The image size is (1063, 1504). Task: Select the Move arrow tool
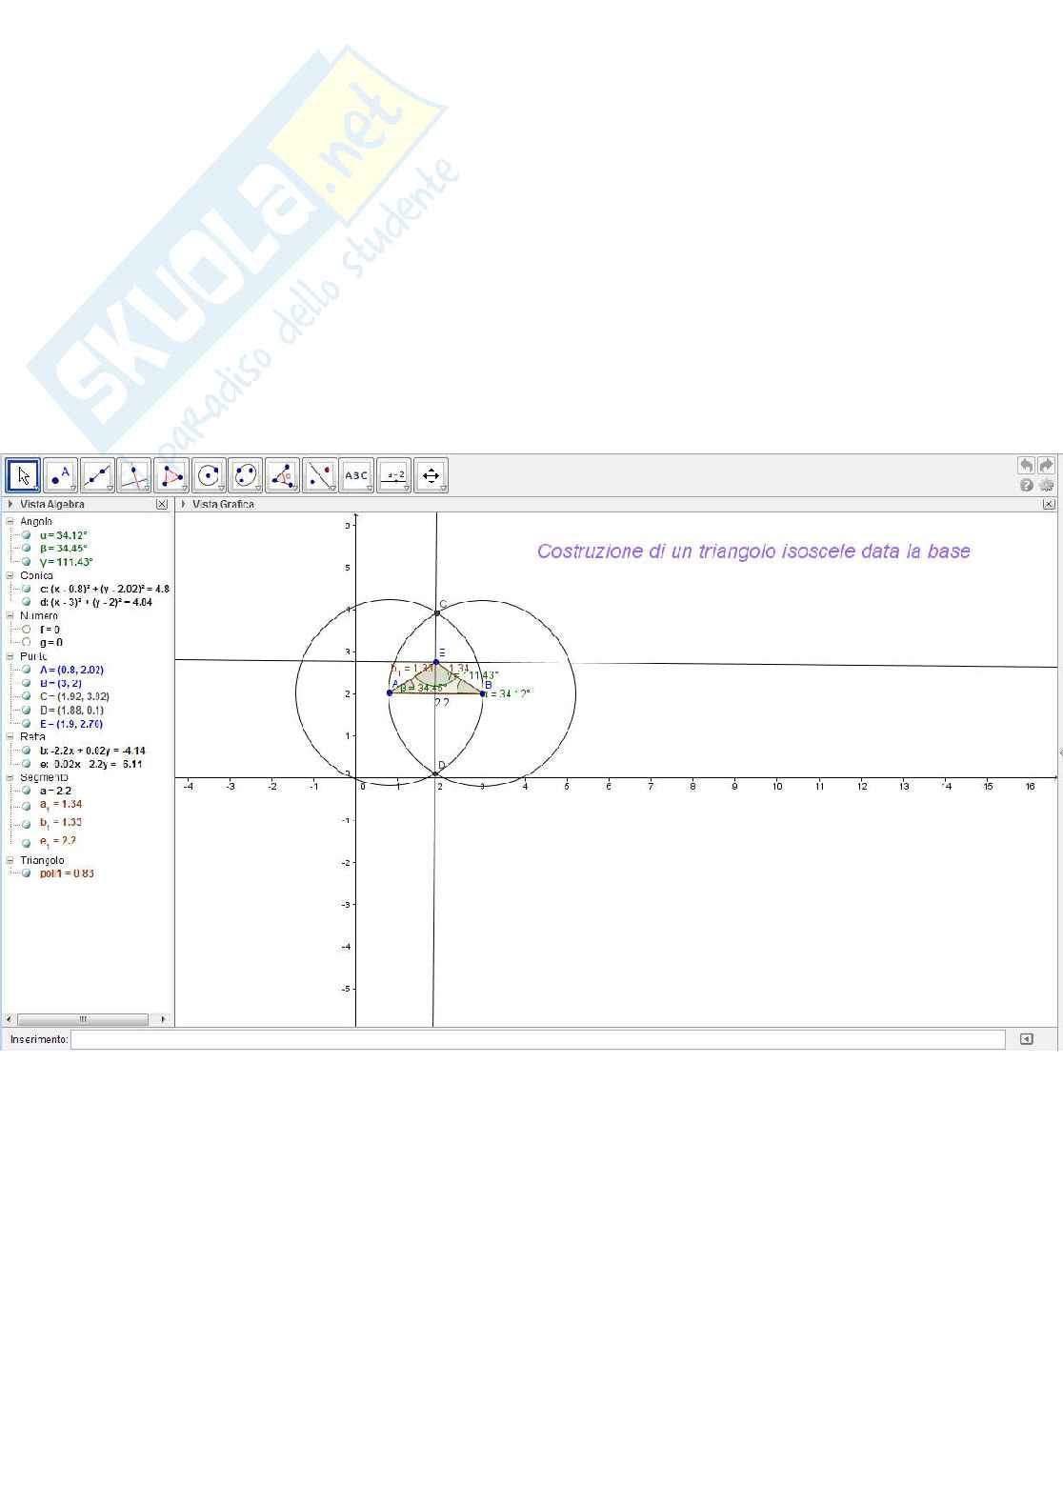(23, 475)
